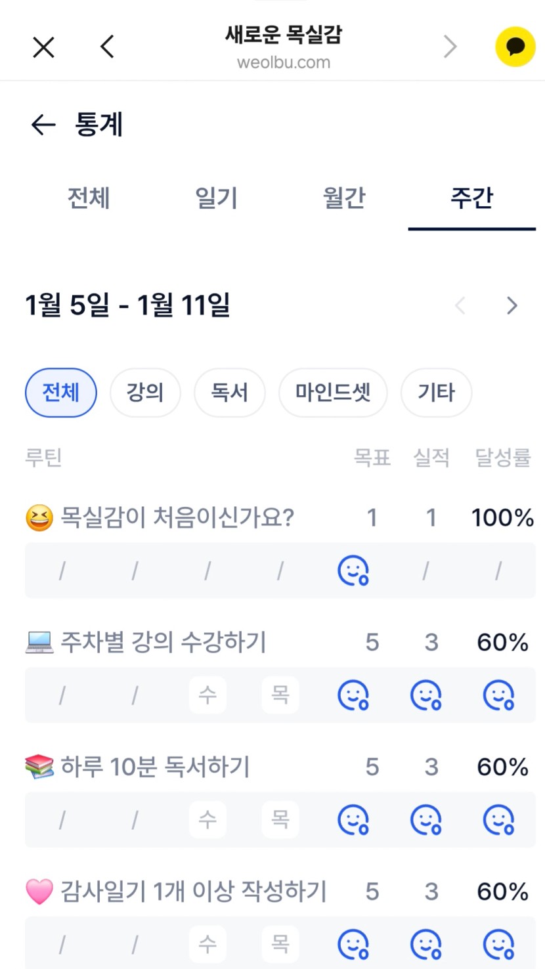Tap 수 day box in 감사일기 row

point(207,944)
